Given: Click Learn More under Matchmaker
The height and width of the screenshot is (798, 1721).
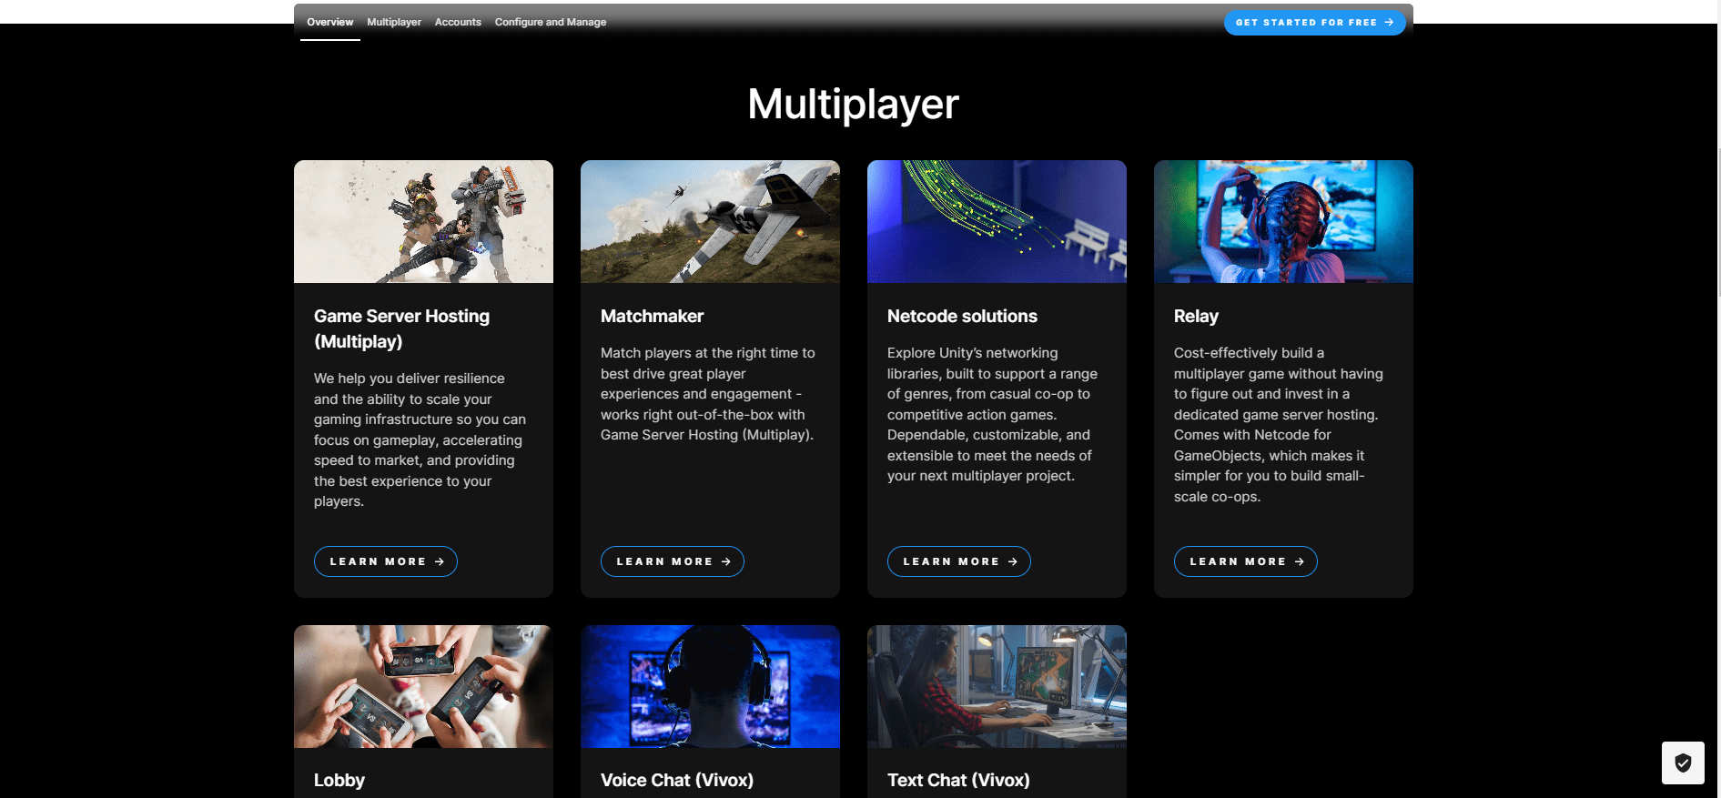Looking at the screenshot, I should click(x=672, y=561).
